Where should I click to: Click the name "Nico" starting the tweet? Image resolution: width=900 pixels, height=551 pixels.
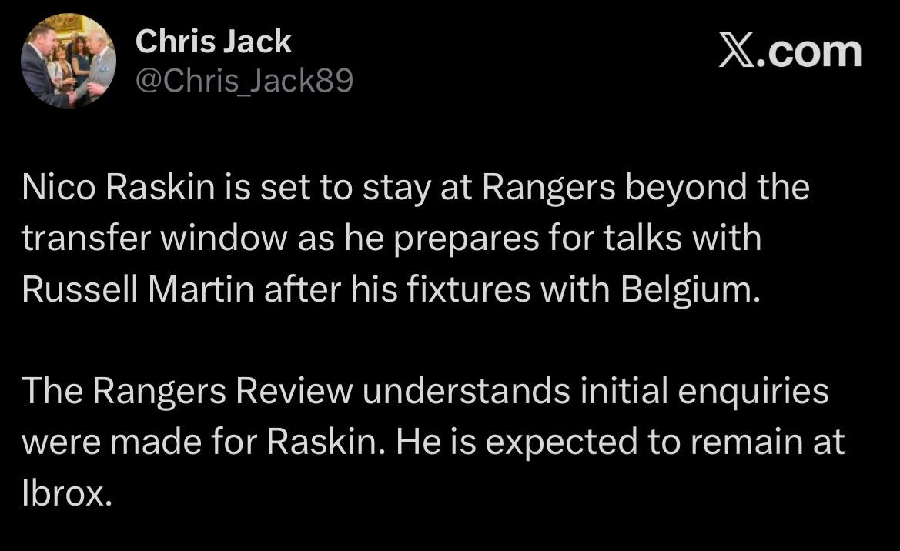[x=59, y=187]
